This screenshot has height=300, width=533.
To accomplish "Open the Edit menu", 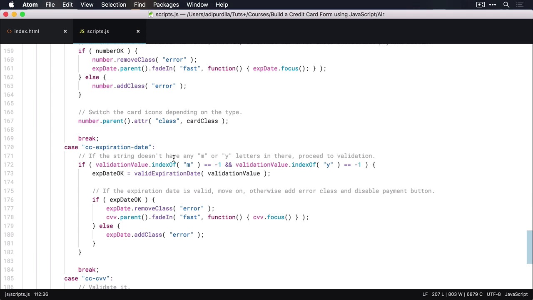I will point(67,5).
